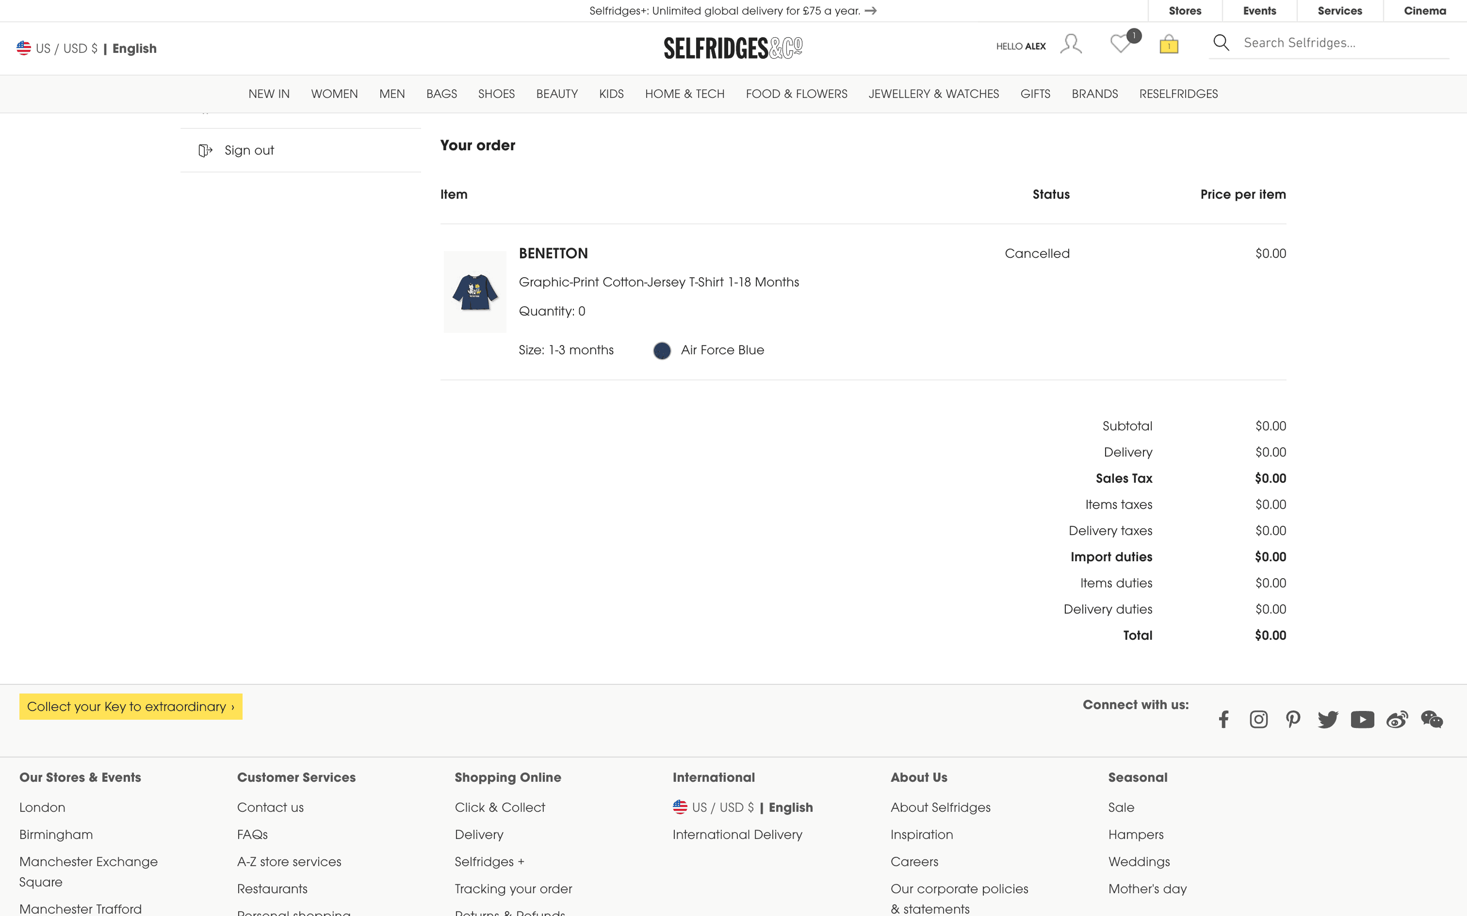Image resolution: width=1467 pixels, height=916 pixels.
Task: Open the JEWELLERY & WATCHES menu
Action: (933, 94)
